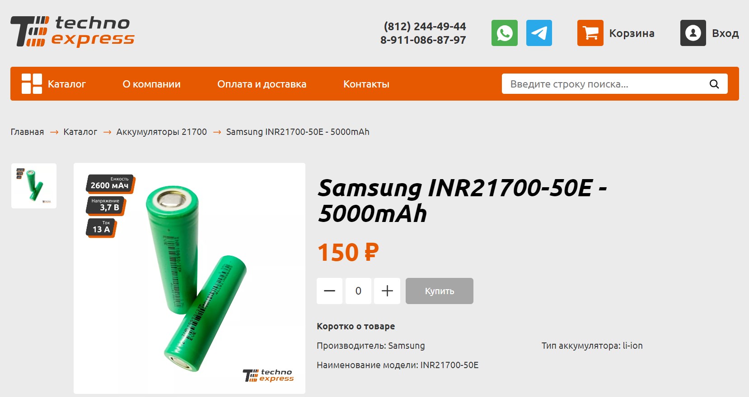This screenshot has width=749, height=397.
Task: Open Telegram channel icon
Action: (539, 33)
